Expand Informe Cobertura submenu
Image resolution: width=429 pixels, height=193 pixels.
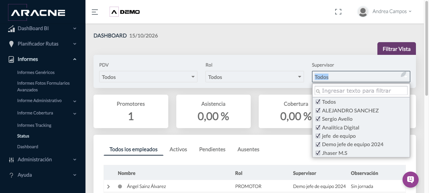tap(75, 113)
